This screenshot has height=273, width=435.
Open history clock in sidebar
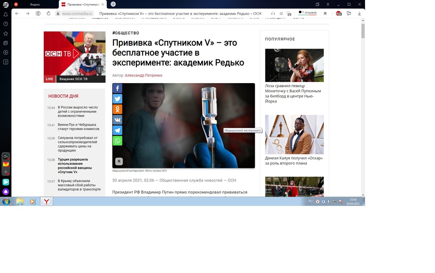pyautogui.click(x=6, y=24)
